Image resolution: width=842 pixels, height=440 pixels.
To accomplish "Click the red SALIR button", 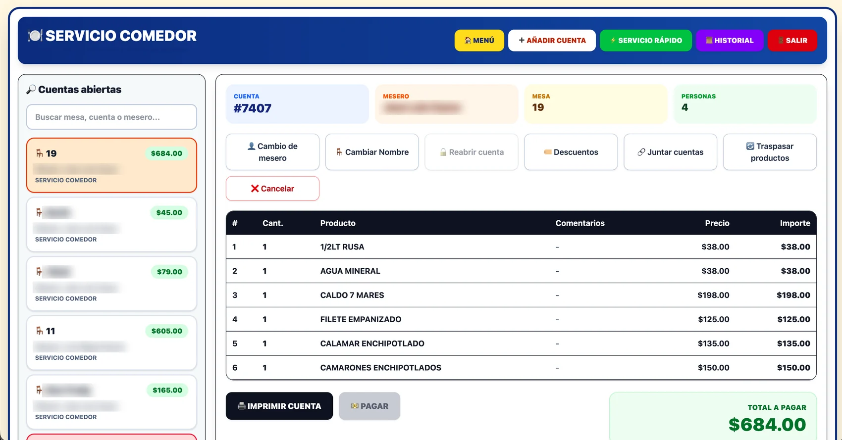I will click(792, 41).
